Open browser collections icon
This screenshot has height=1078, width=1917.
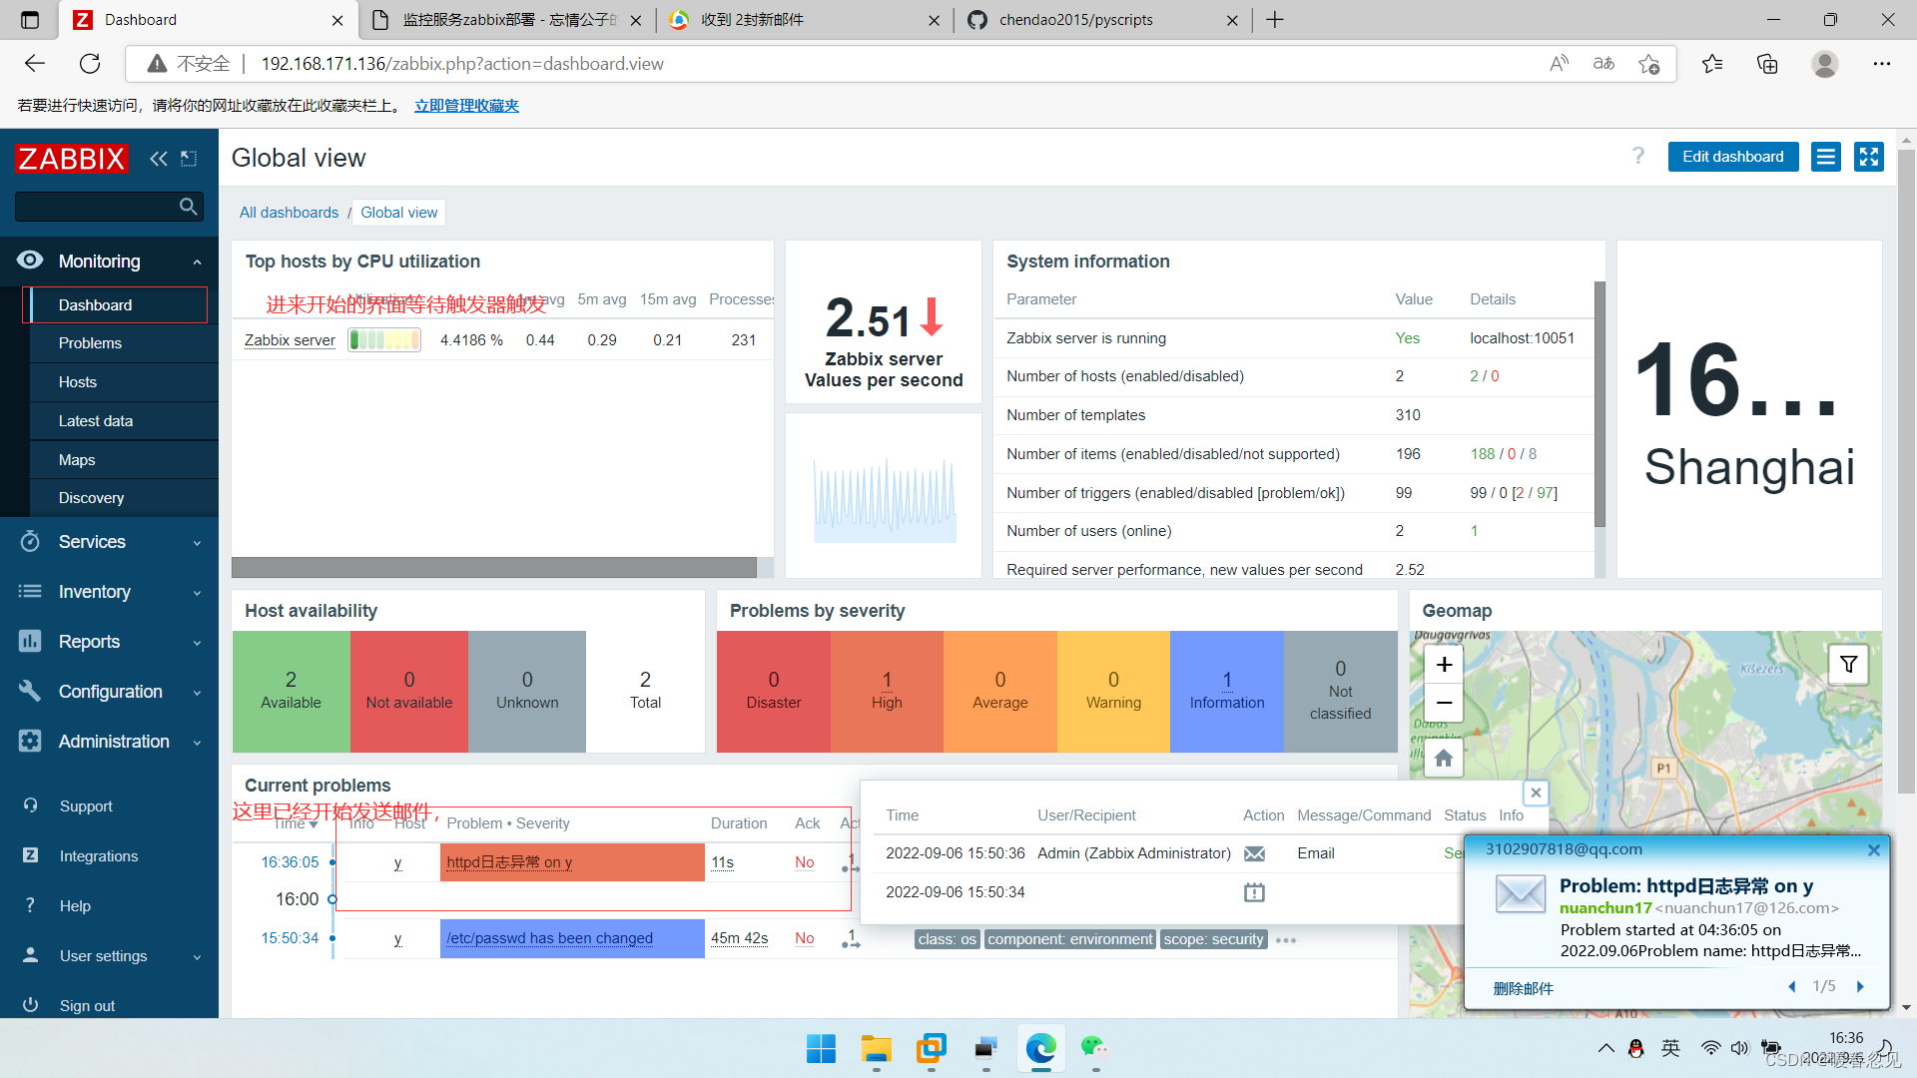tap(1767, 64)
